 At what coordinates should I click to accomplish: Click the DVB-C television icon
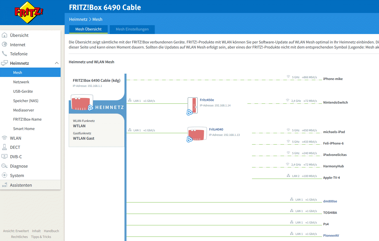(x=4, y=156)
